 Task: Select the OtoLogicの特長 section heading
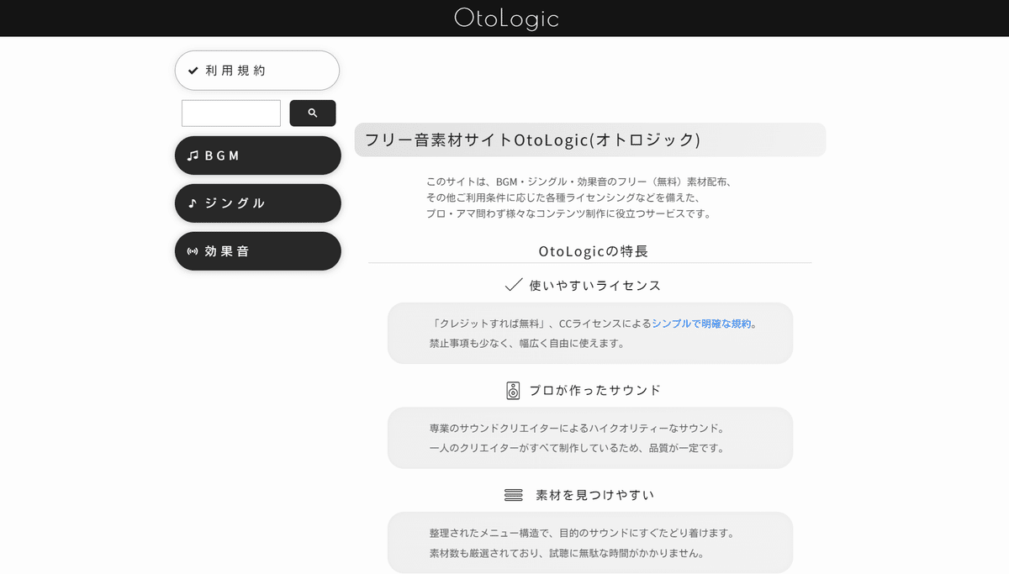tap(594, 251)
